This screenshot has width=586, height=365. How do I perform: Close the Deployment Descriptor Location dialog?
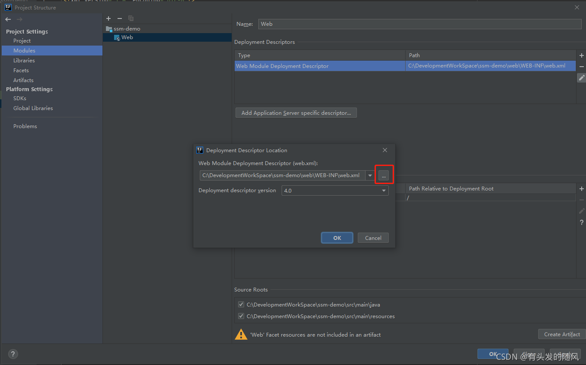point(385,150)
